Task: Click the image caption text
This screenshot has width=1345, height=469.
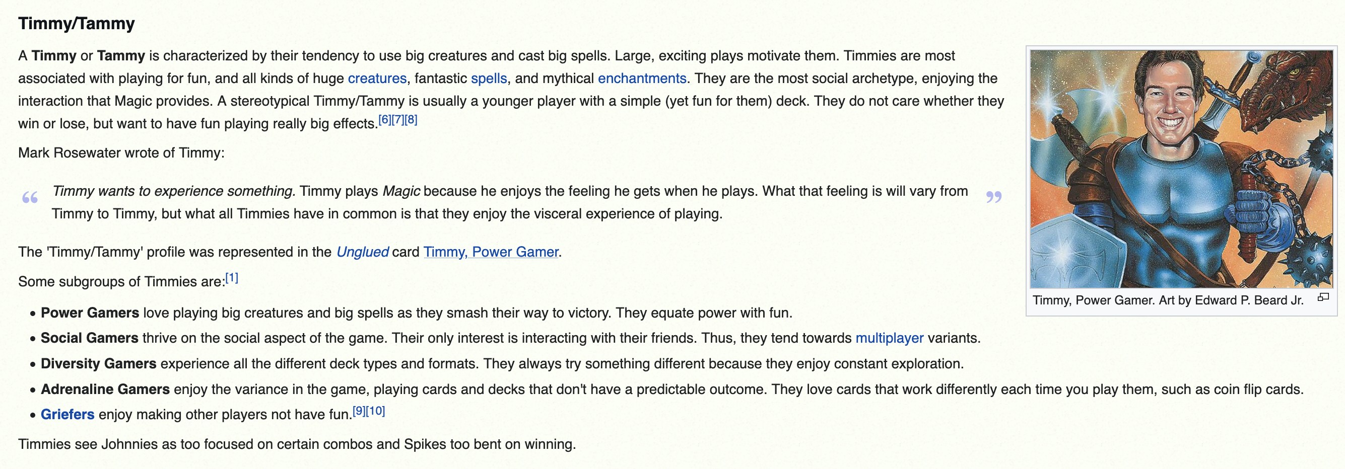Action: [x=1168, y=300]
